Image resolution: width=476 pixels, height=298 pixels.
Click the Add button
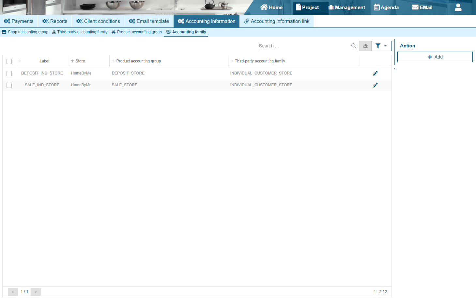point(435,57)
